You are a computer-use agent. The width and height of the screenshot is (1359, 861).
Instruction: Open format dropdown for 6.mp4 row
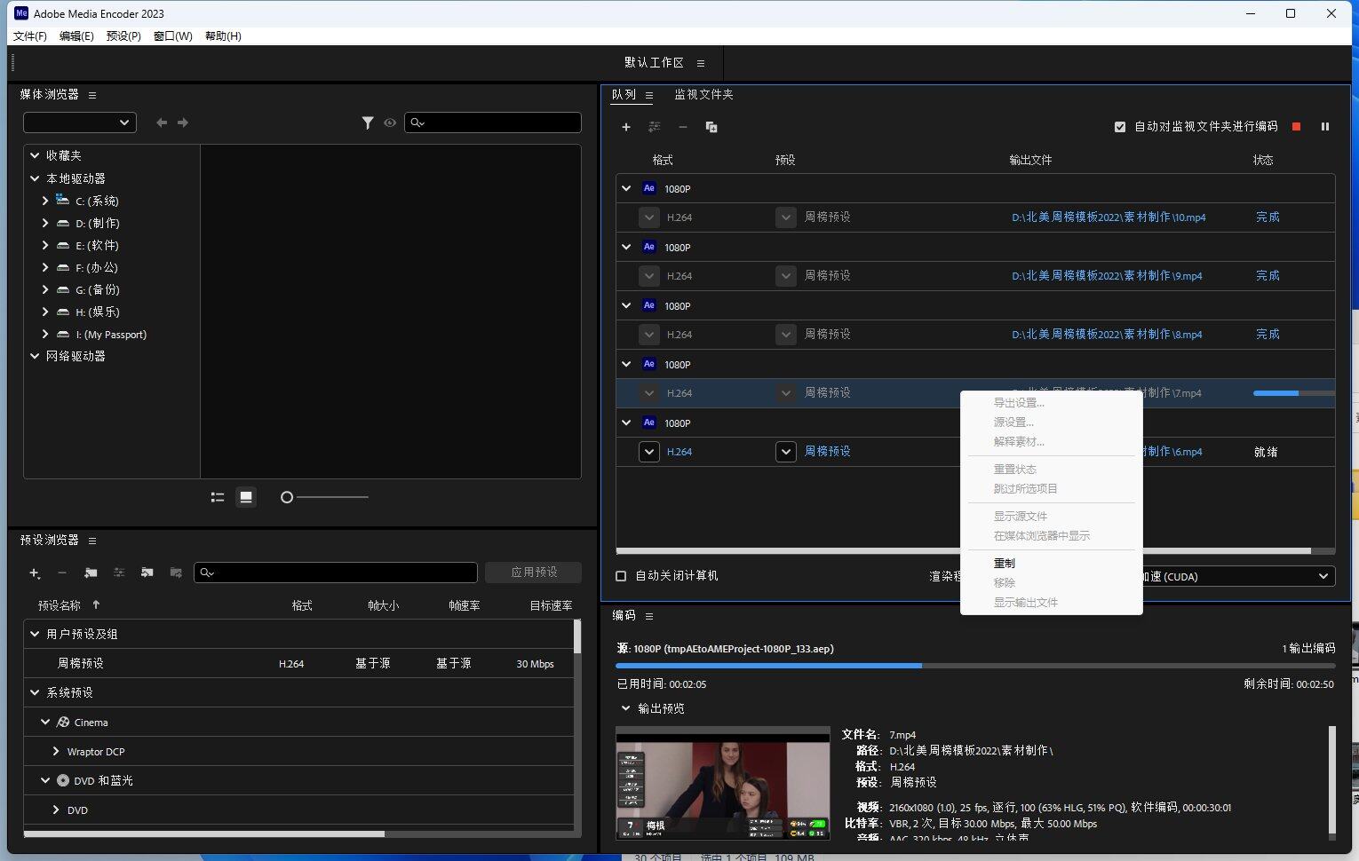pyautogui.click(x=649, y=452)
